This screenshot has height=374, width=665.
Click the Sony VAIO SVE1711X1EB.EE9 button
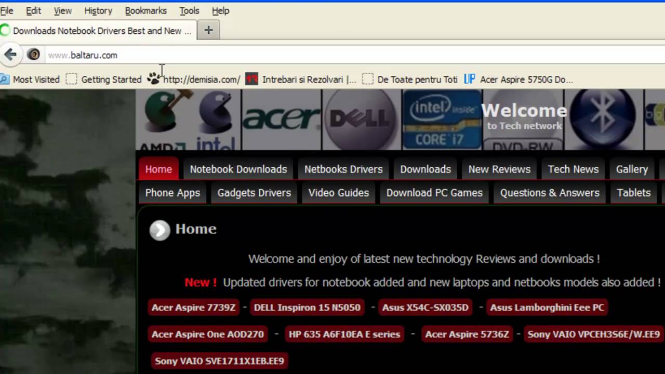(x=219, y=360)
